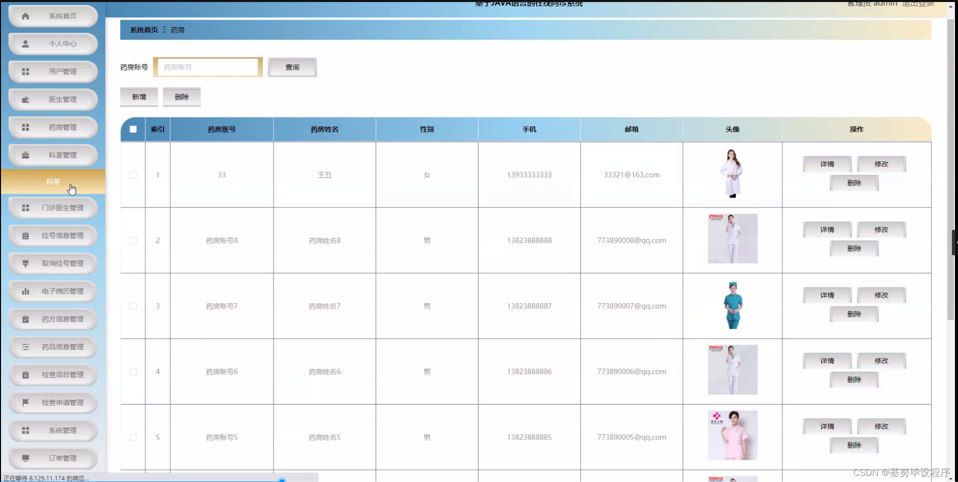Viewport: 958px width, 482px height.
Task: Click the monitor icon beside 订单管理
Action: click(25, 459)
